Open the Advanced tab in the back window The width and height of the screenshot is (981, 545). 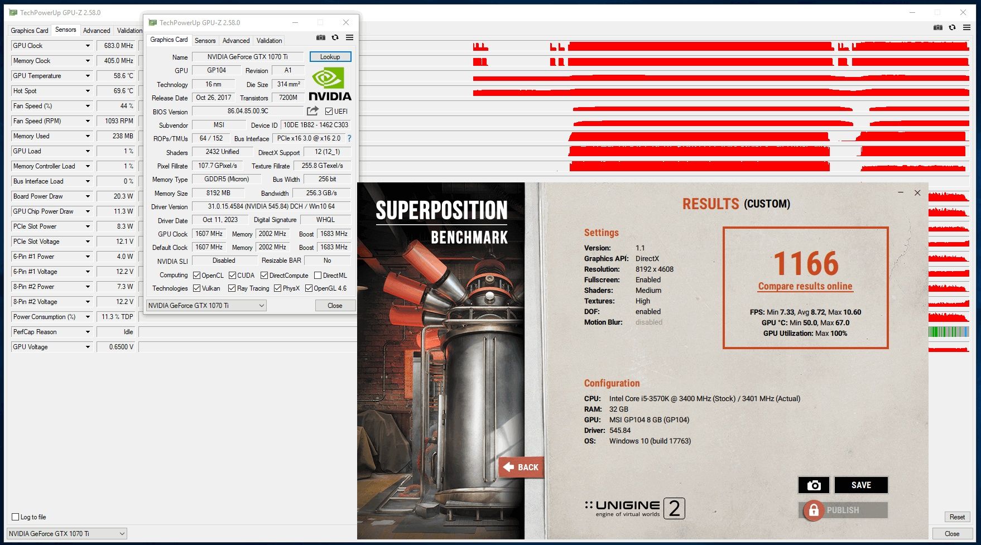(x=97, y=31)
